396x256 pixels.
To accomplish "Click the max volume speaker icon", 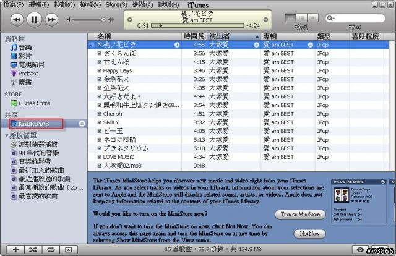I will coord(111,19).
